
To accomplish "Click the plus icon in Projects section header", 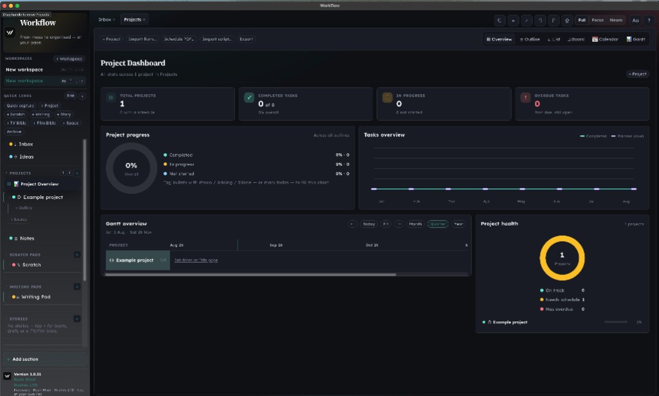I will tap(77, 173).
